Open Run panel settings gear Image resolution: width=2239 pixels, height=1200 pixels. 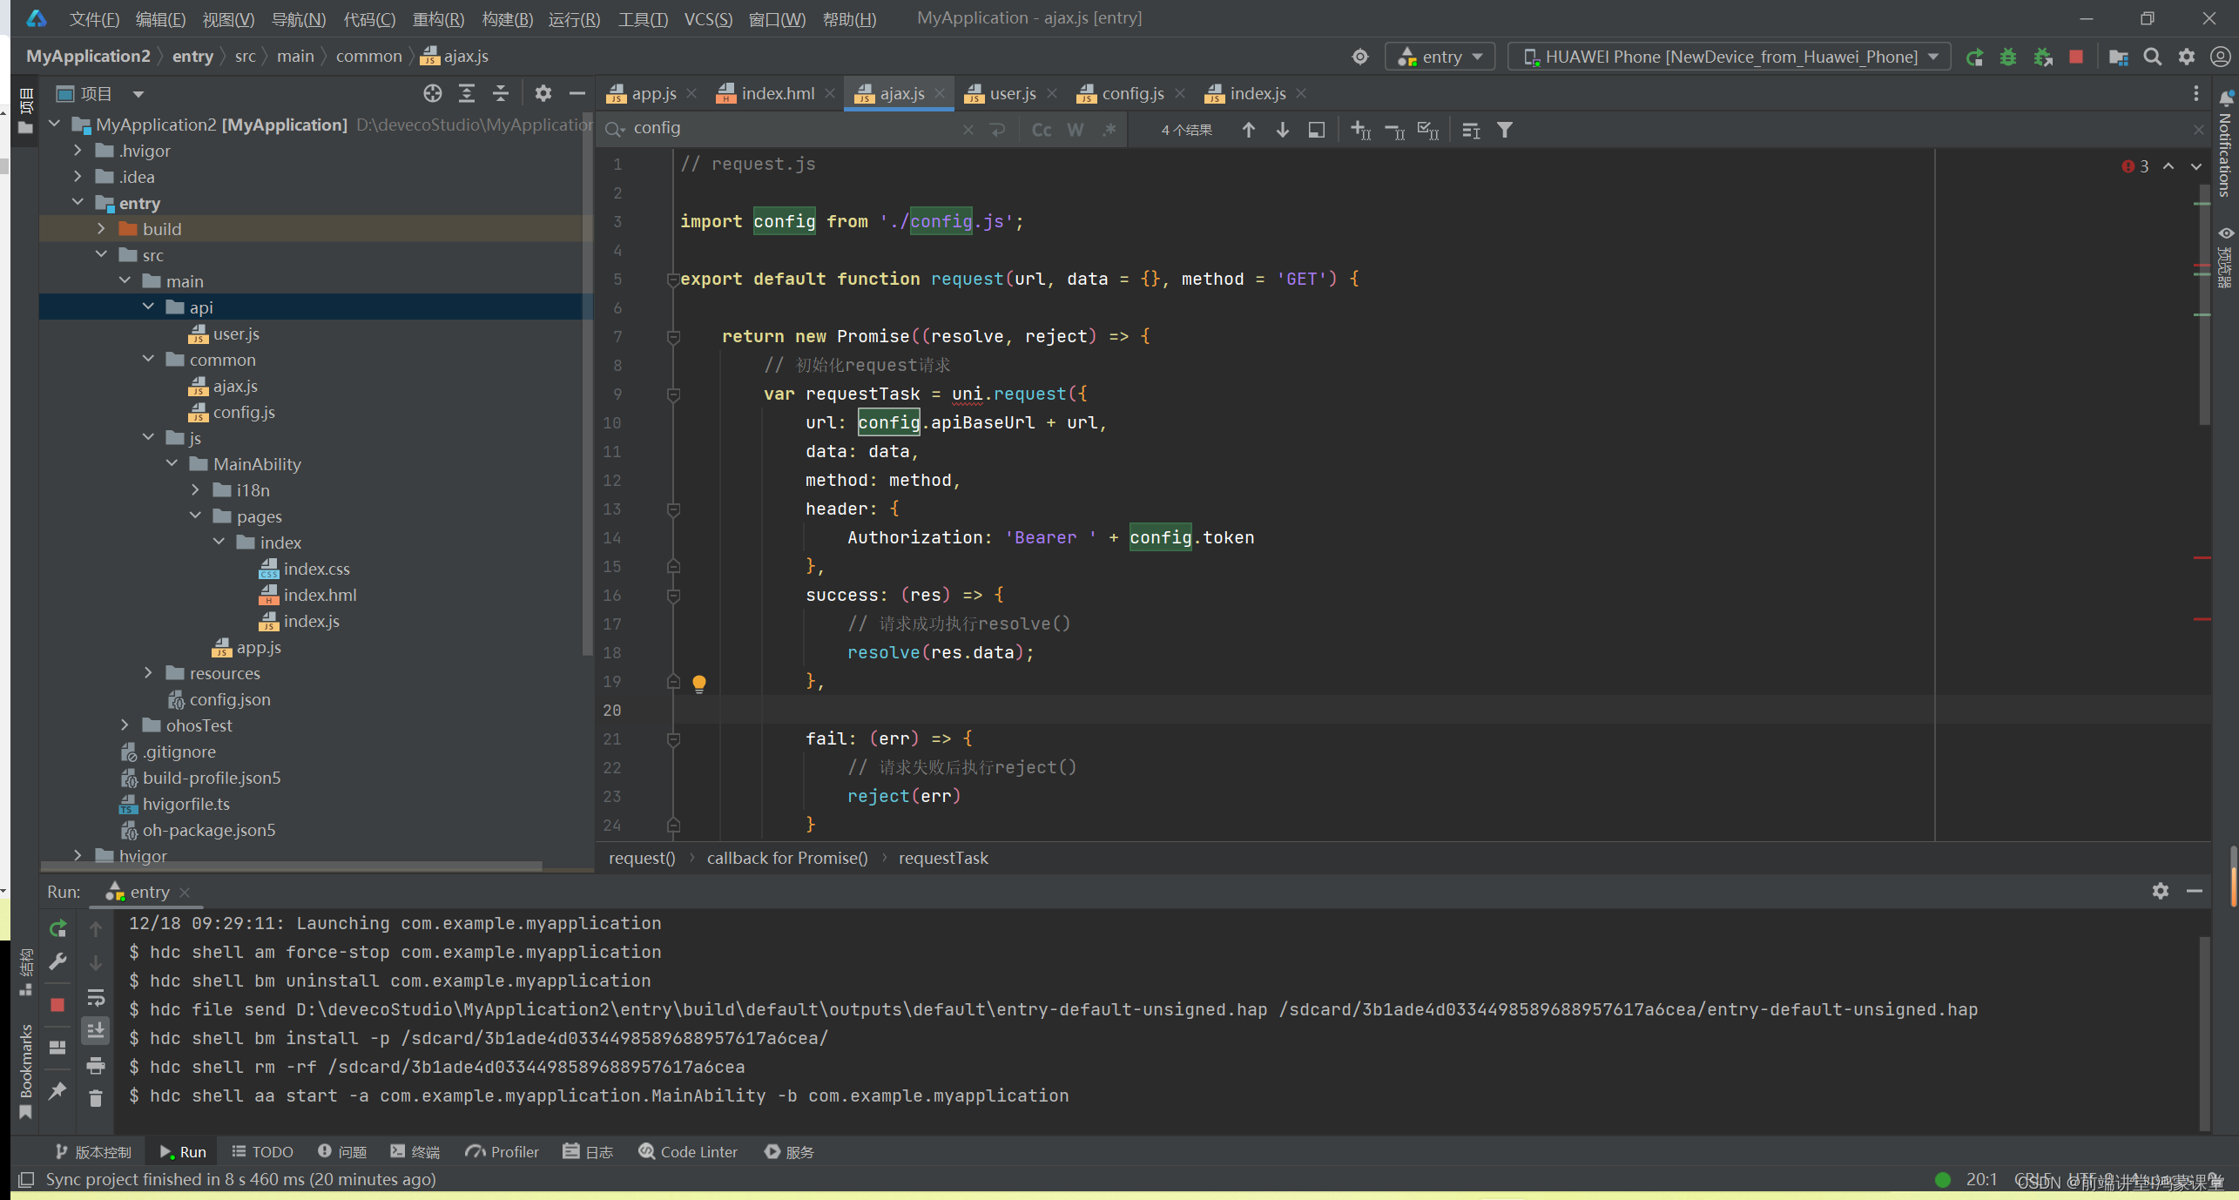(2161, 891)
